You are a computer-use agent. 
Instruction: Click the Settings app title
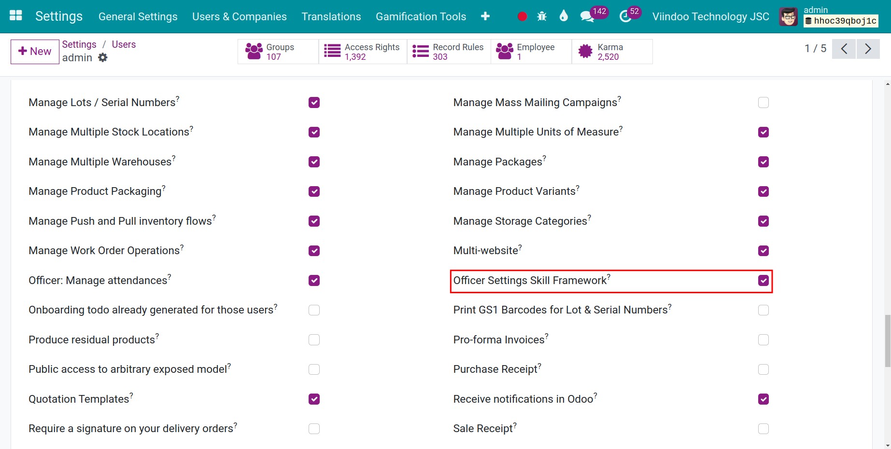(59, 16)
